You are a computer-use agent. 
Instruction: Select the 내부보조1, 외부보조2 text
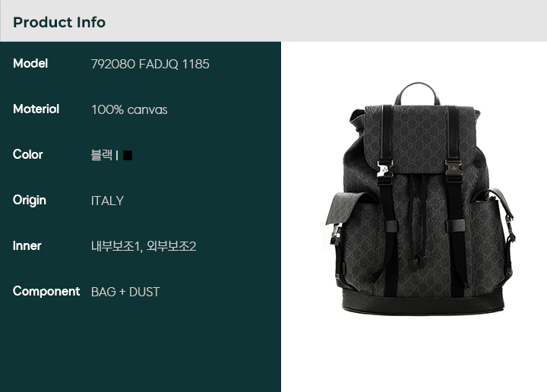point(144,246)
